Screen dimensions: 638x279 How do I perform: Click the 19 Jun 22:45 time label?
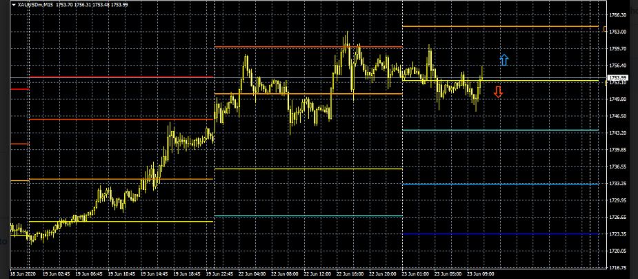pos(221,273)
